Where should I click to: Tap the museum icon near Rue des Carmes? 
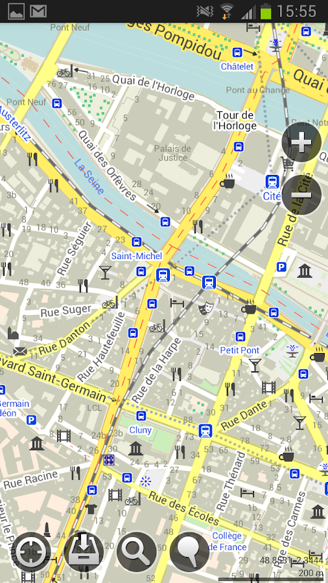318,512
